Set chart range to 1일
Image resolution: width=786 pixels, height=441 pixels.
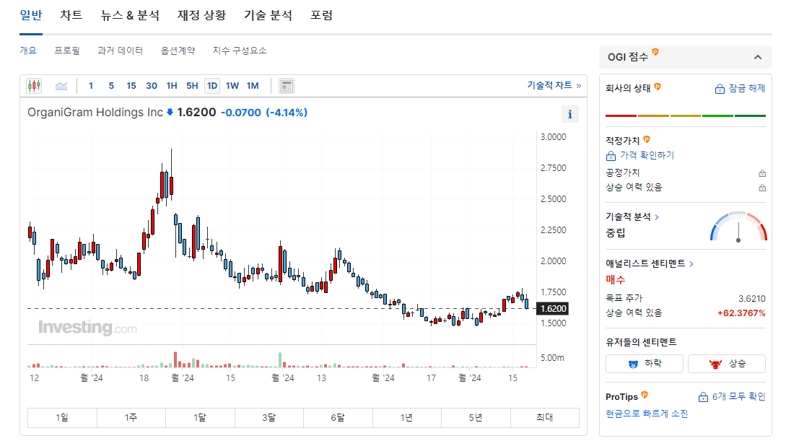point(62,417)
